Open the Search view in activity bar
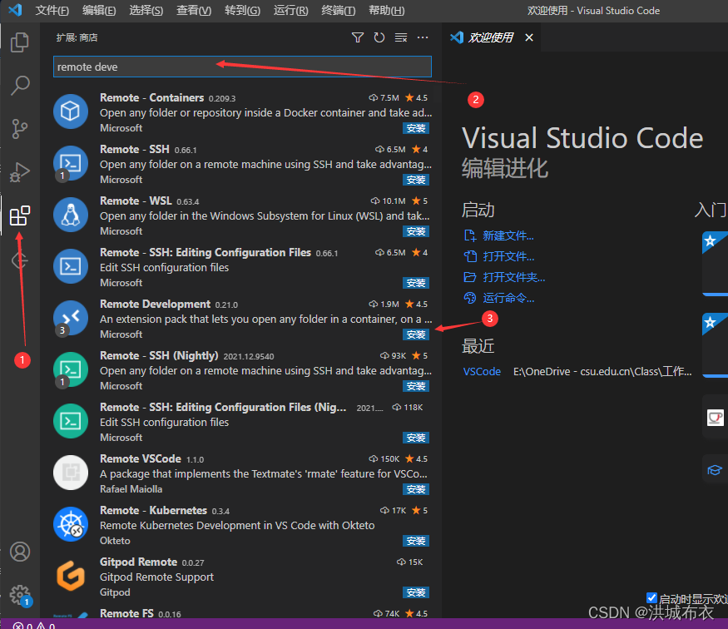This screenshot has width=728, height=629. pyautogui.click(x=20, y=86)
